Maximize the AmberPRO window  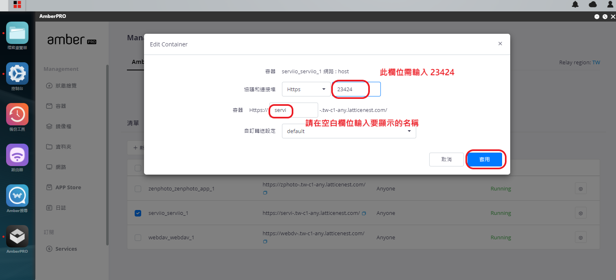pos(605,17)
